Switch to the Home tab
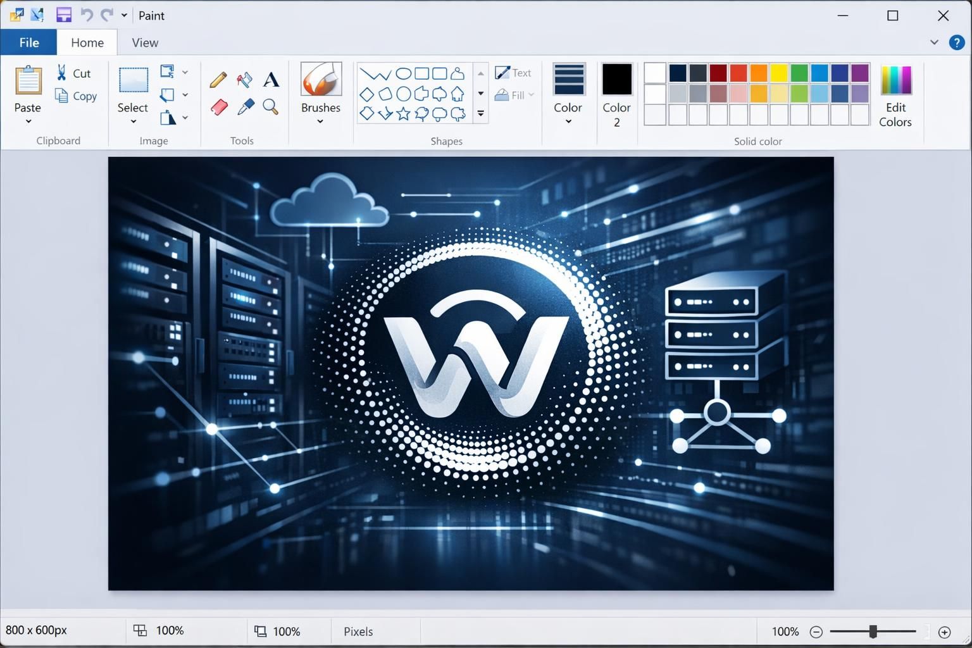This screenshot has width=972, height=648. pos(87,42)
